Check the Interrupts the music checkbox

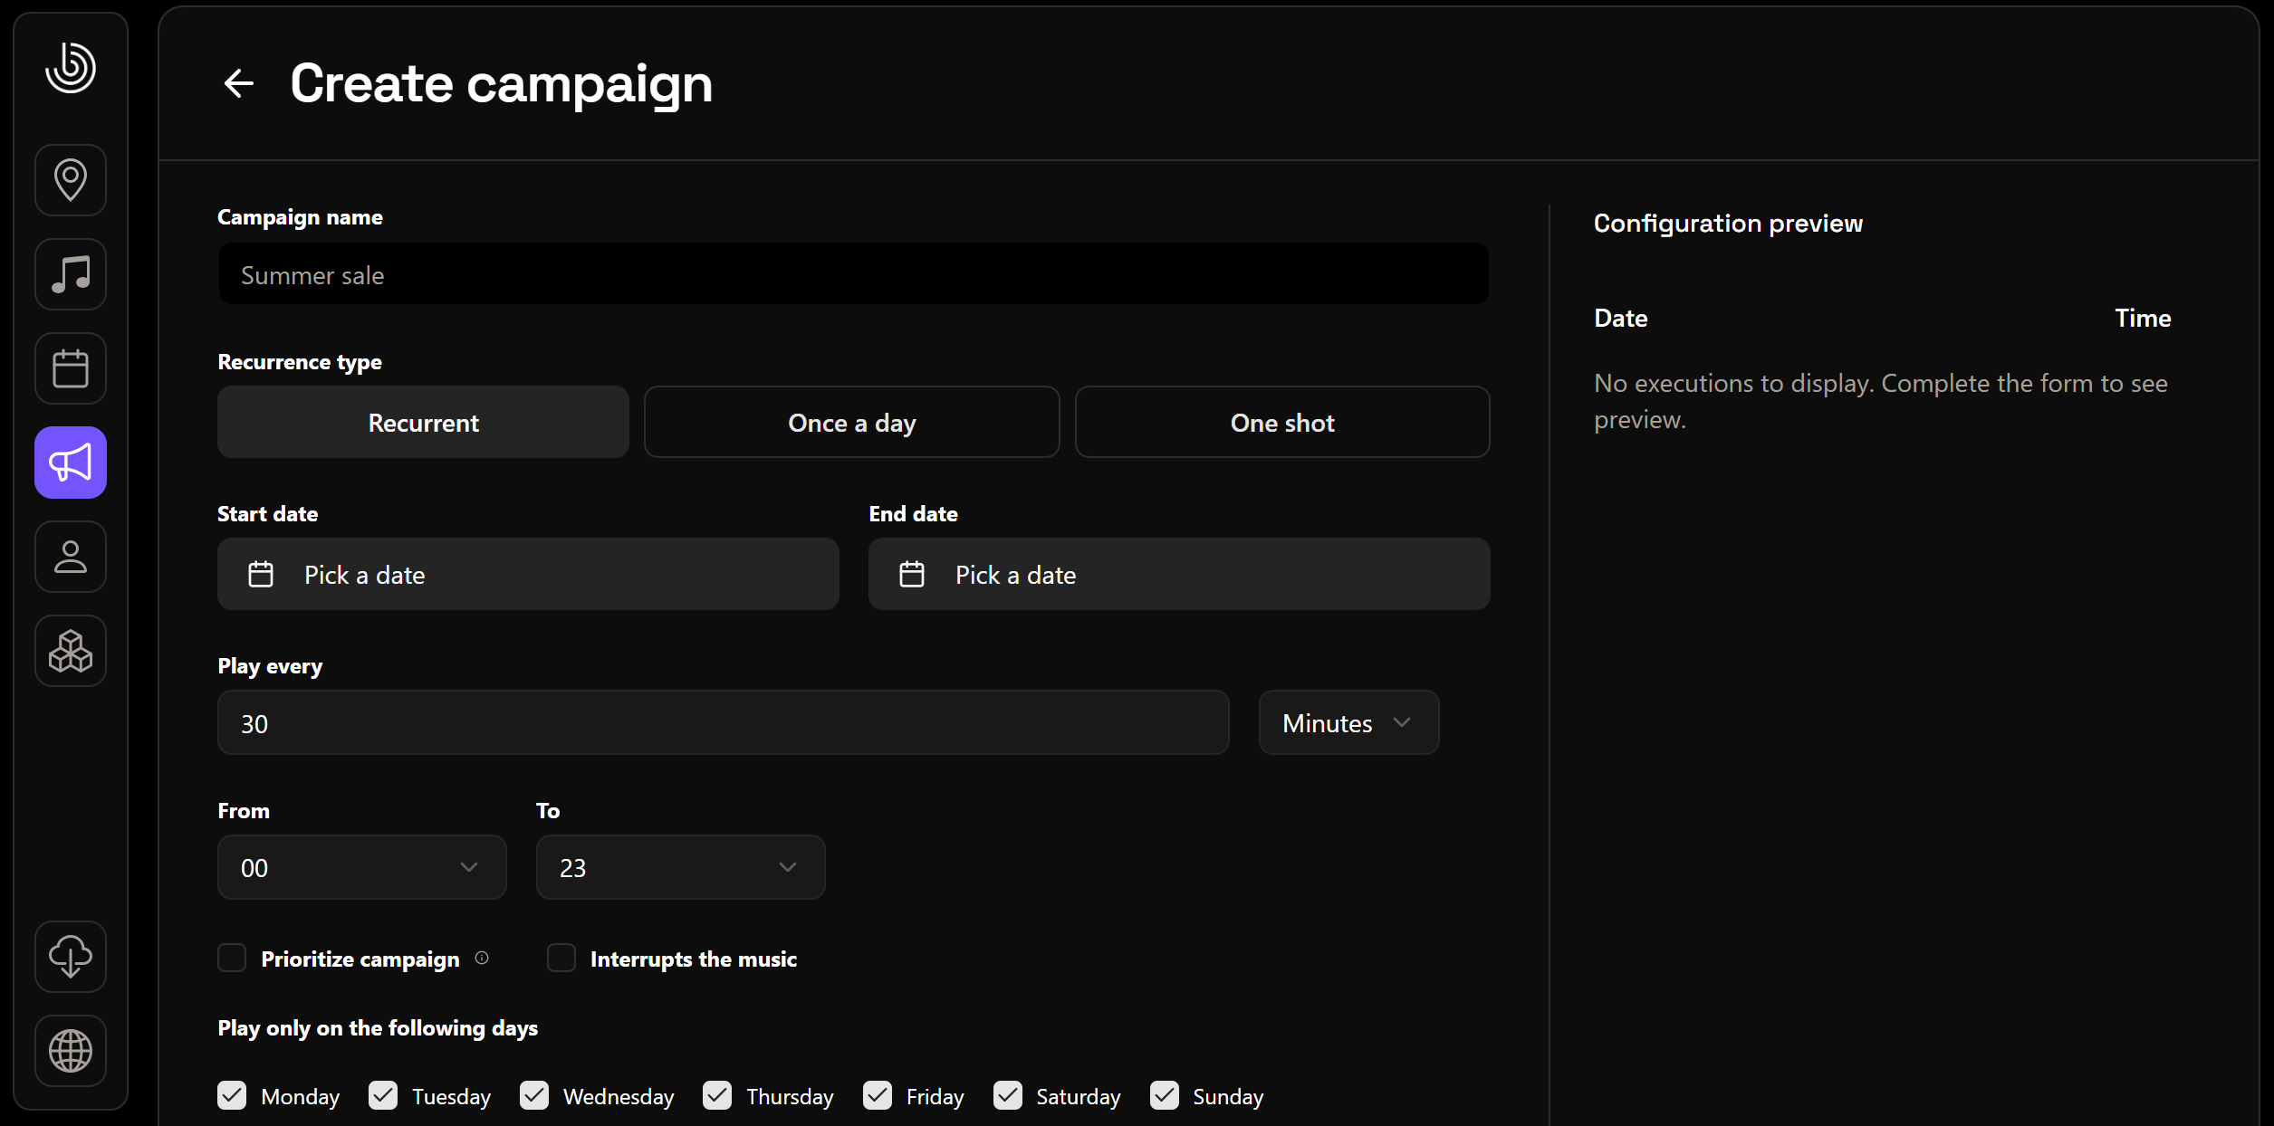(x=561, y=958)
